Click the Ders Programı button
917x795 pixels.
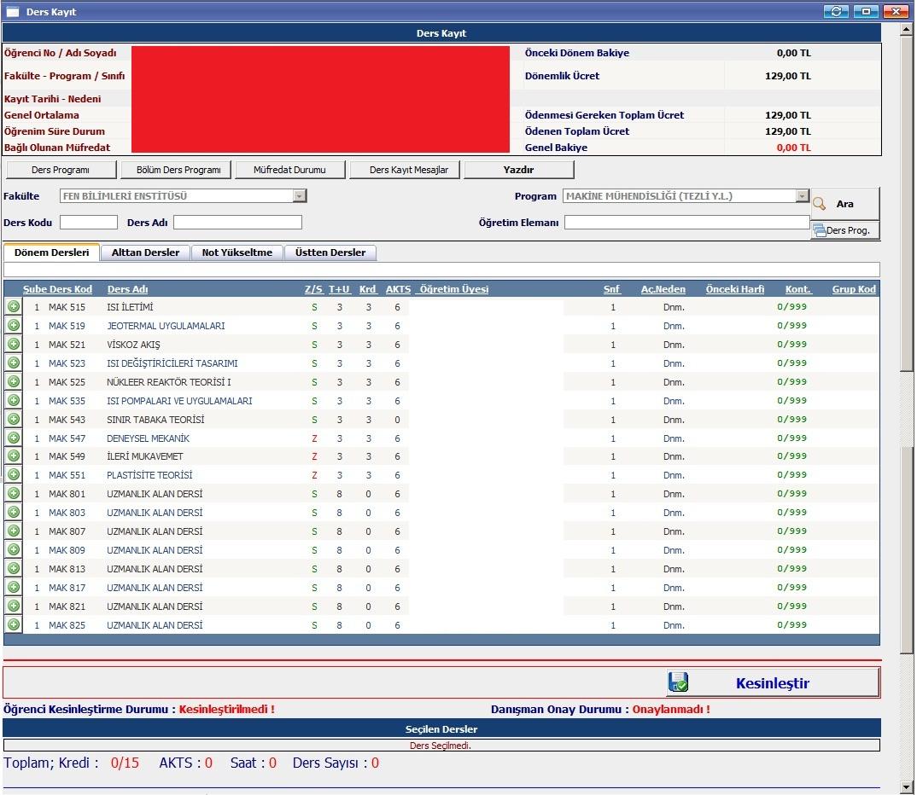(61, 170)
